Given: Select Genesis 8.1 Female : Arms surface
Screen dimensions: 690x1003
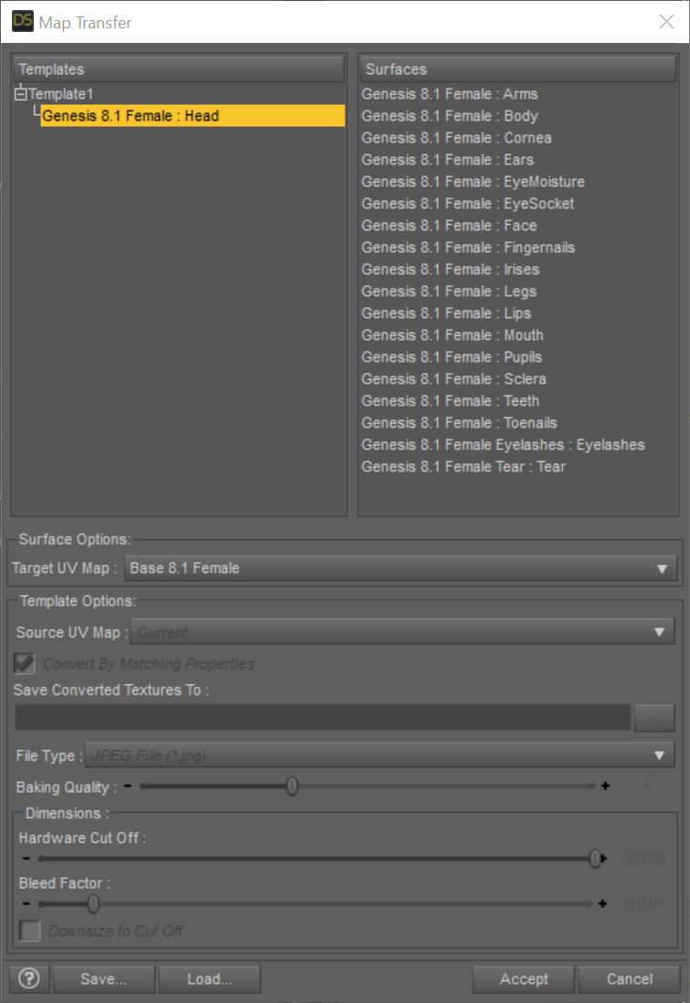Looking at the screenshot, I should tap(450, 94).
